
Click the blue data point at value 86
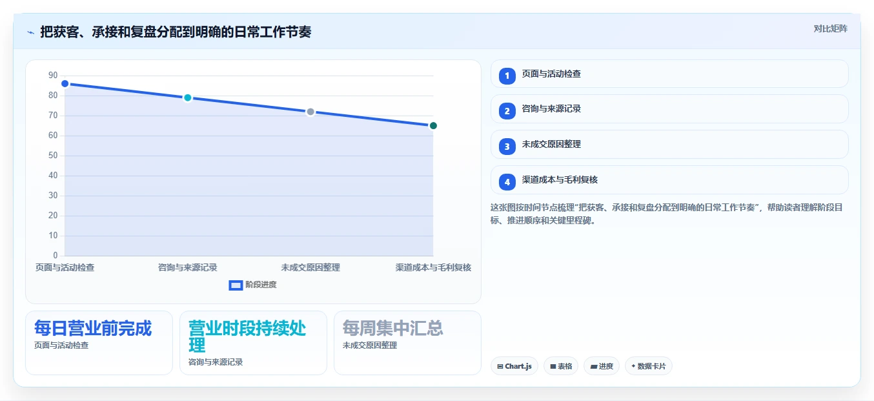tap(65, 84)
